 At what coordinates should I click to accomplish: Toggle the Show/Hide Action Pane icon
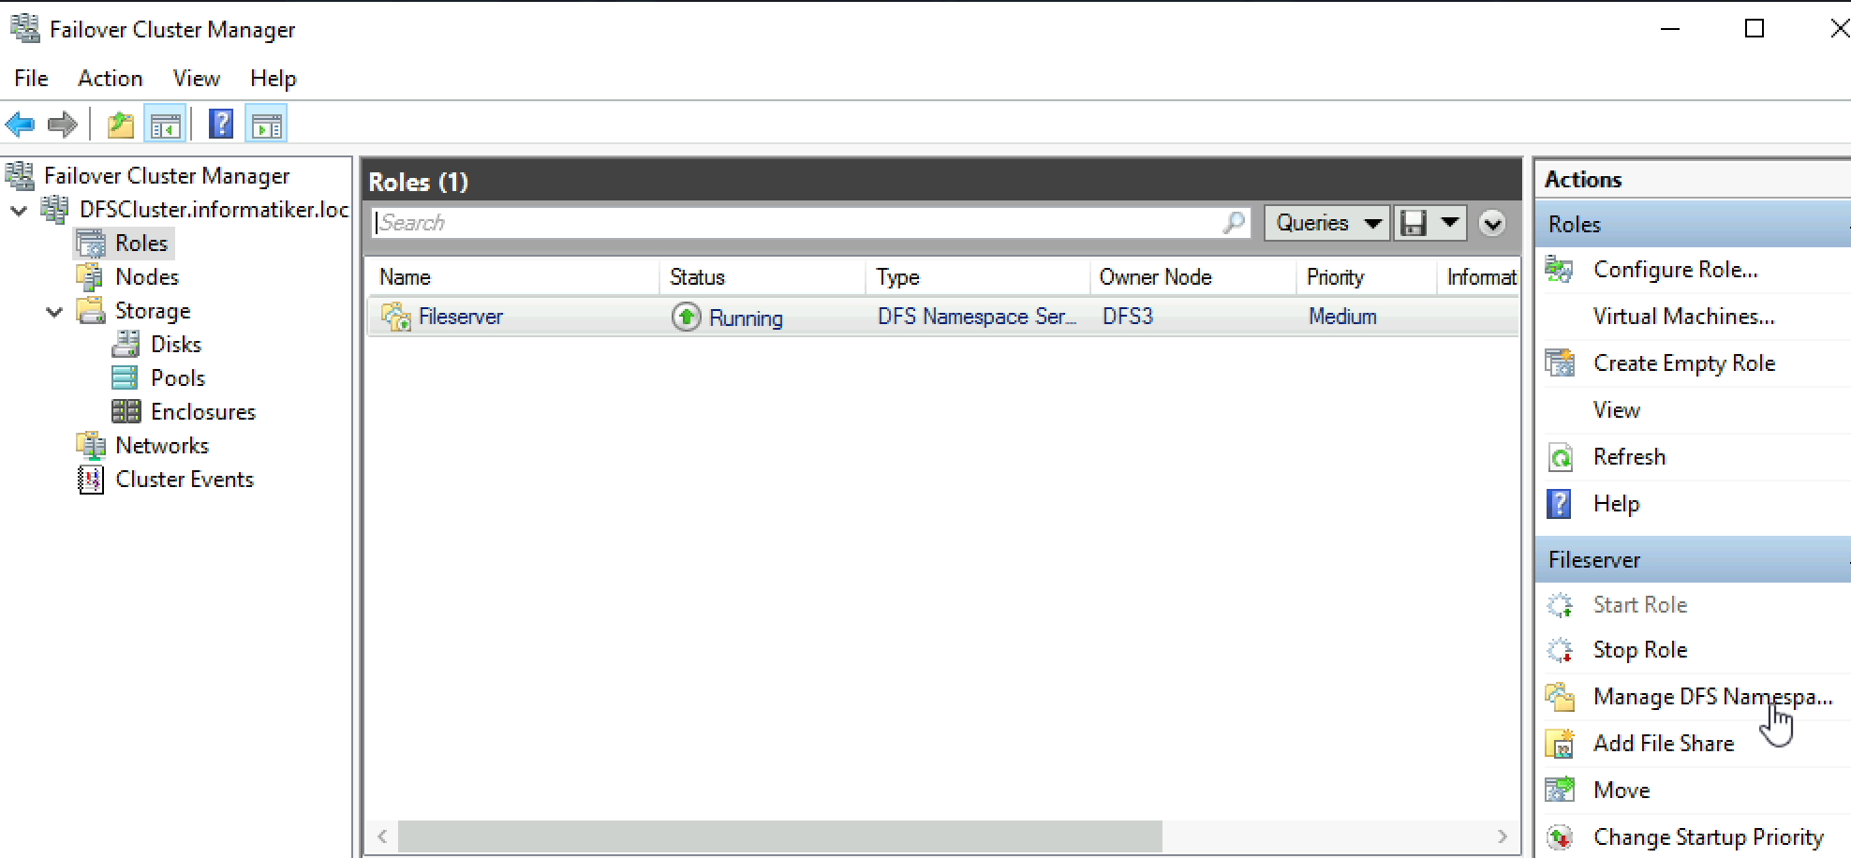click(x=267, y=125)
